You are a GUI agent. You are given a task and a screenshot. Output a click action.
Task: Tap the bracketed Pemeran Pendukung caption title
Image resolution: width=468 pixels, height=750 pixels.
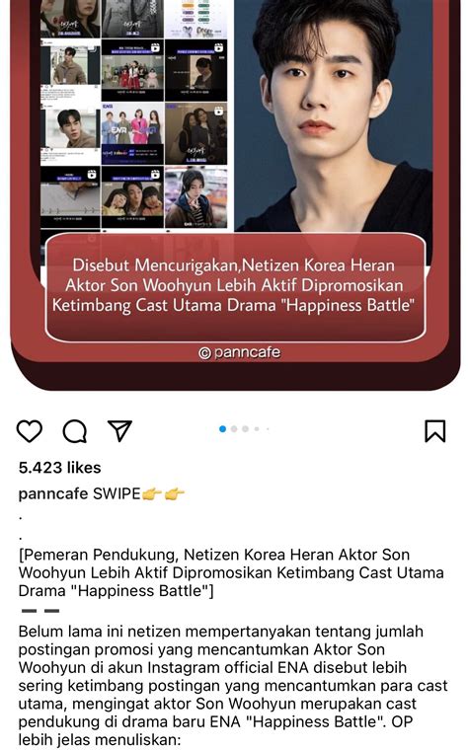coord(232,572)
